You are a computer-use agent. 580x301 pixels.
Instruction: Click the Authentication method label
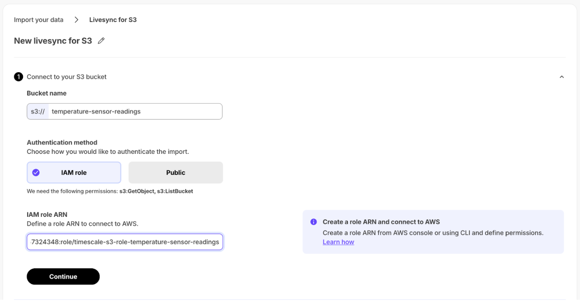coord(62,143)
